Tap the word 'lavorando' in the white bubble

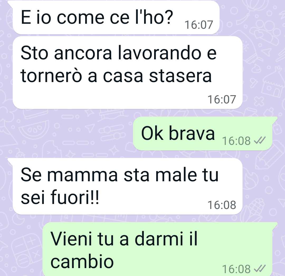[x=159, y=53]
